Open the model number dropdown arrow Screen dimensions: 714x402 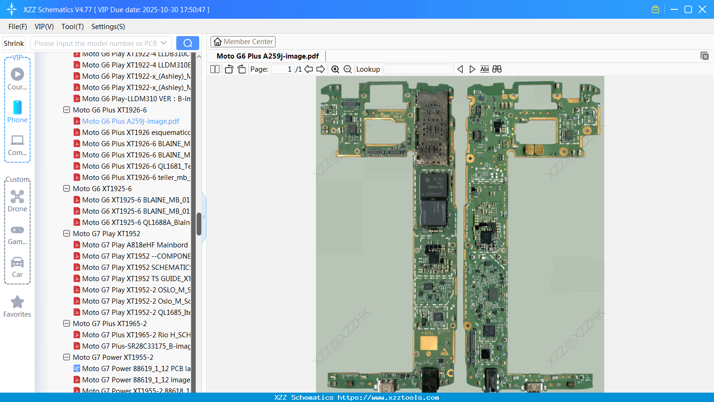(x=164, y=43)
